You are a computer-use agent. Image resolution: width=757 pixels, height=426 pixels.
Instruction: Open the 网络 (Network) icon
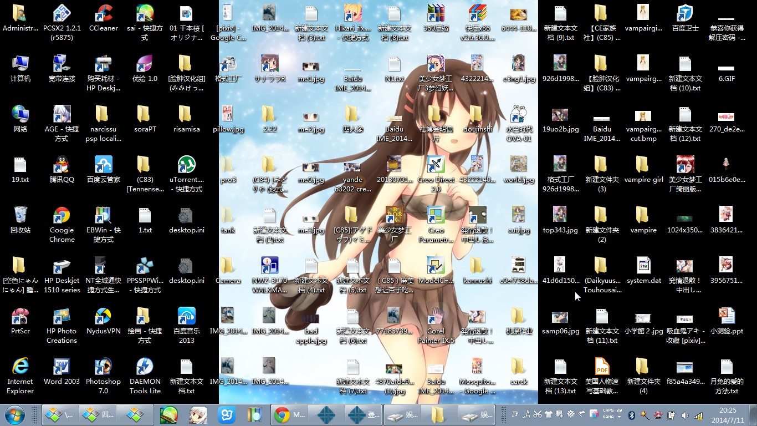coord(20,114)
